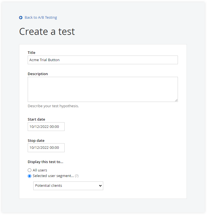This screenshot has height=215, width=207.
Task: Open the Back to A/B Testing link
Action: pos(41,18)
